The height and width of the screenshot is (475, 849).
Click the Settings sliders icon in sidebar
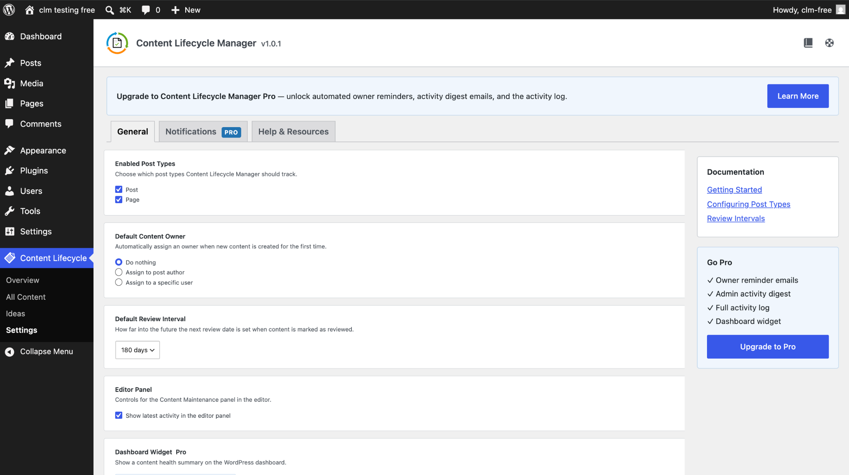click(x=9, y=232)
